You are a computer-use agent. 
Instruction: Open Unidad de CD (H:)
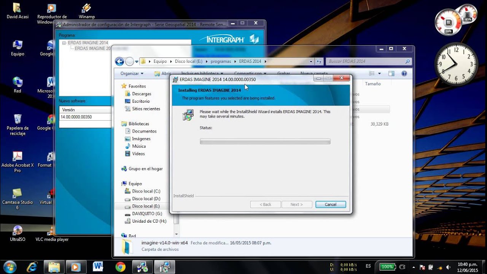tap(149, 221)
